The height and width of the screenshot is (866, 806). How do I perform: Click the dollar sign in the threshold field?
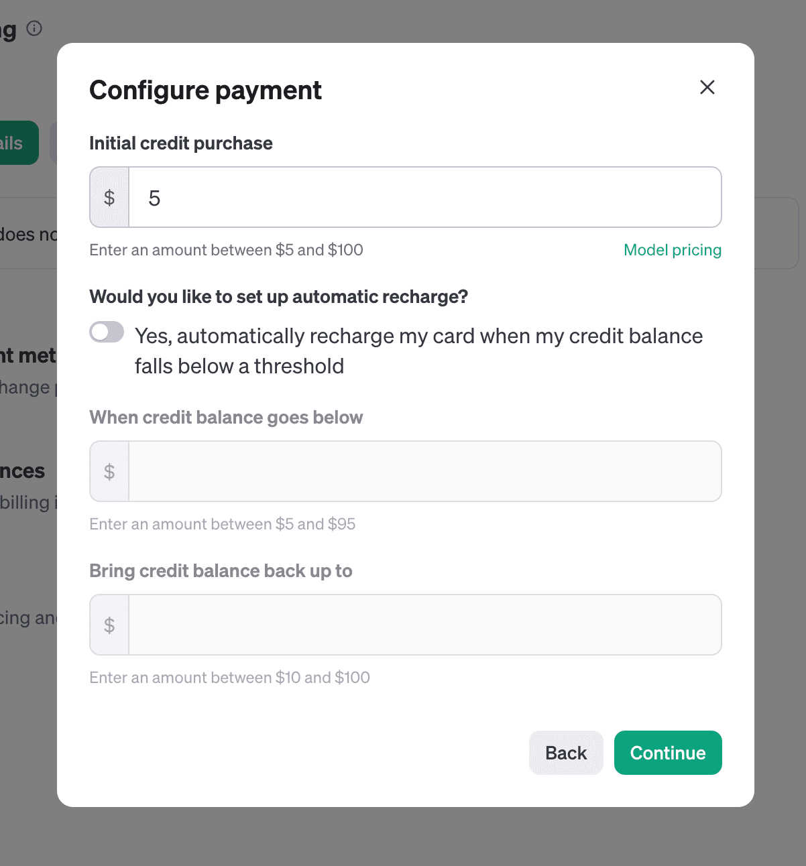[109, 472]
